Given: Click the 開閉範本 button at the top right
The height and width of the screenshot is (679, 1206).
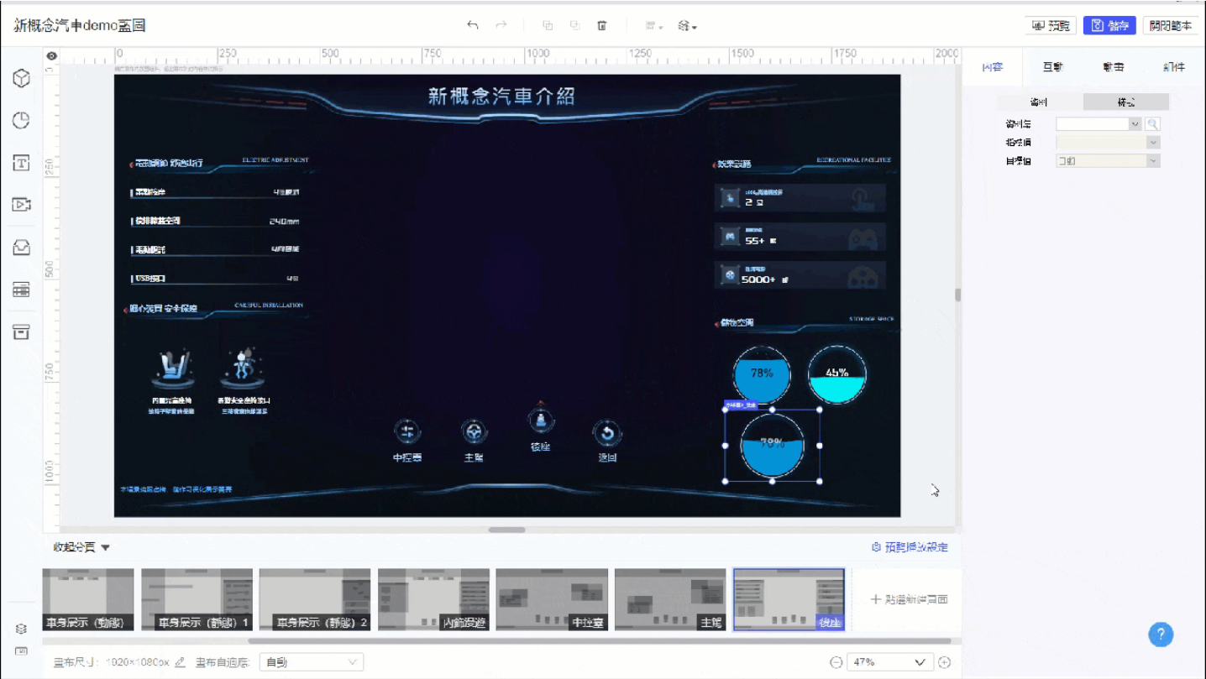Looking at the screenshot, I should 1171,25.
